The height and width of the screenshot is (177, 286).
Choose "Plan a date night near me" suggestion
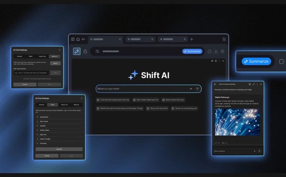click(x=145, y=100)
